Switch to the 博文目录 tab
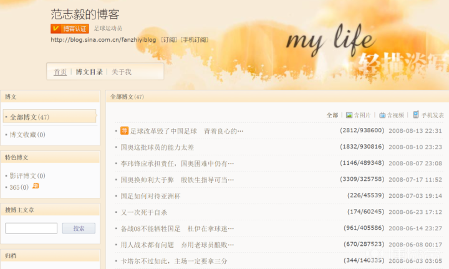449x269 pixels. [x=89, y=72]
